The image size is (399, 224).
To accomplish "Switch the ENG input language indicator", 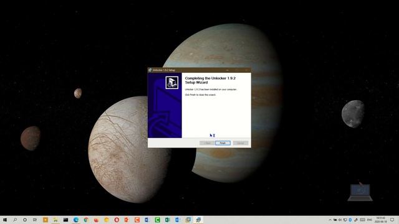I will pos(370,220).
